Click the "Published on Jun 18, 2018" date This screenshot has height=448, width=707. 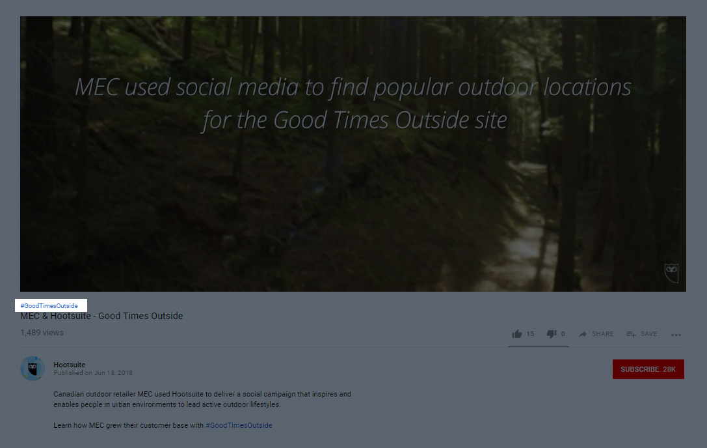[93, 373]
